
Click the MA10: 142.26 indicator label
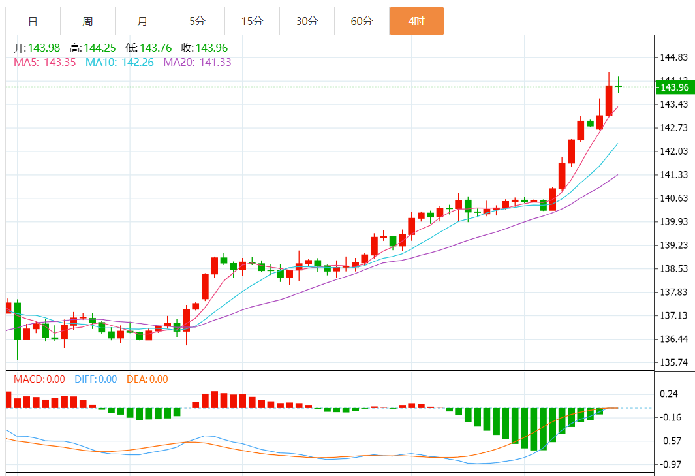point(119,62)
